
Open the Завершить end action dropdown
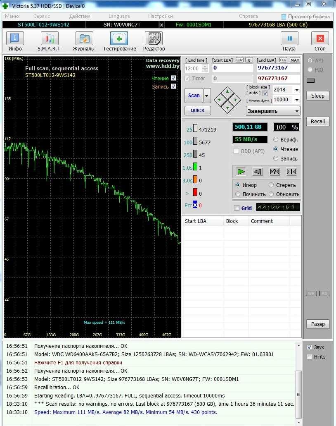point(273,111)
